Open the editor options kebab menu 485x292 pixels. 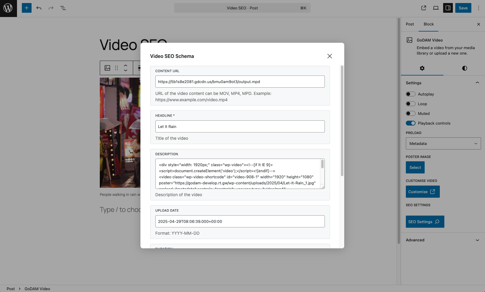[x=479, y=8]
